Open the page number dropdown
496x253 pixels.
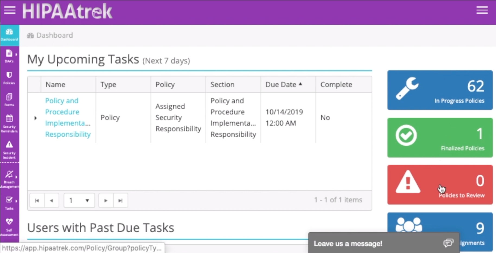[x=79, y=201]
